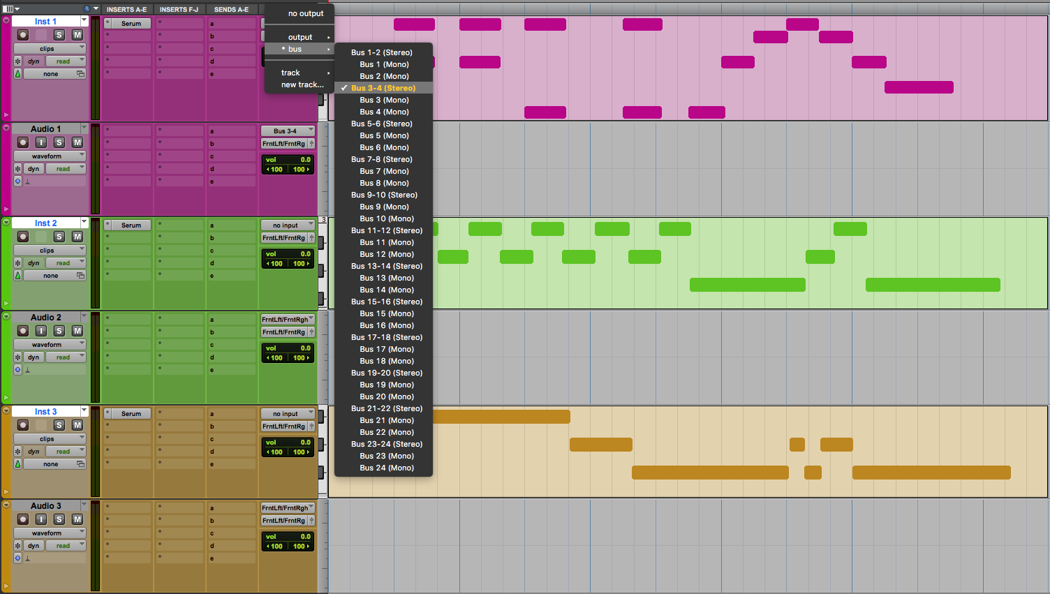This screenshot has width=1050, height=594.
Task: Click the Inst 1 track name field
Action: (x=45, y=21)
